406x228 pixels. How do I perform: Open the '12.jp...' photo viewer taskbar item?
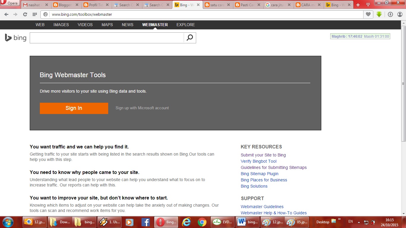(35, 222)
